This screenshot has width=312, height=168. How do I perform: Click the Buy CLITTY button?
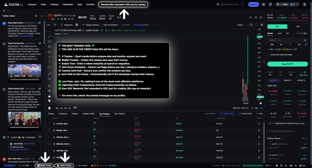click(287, 64)
